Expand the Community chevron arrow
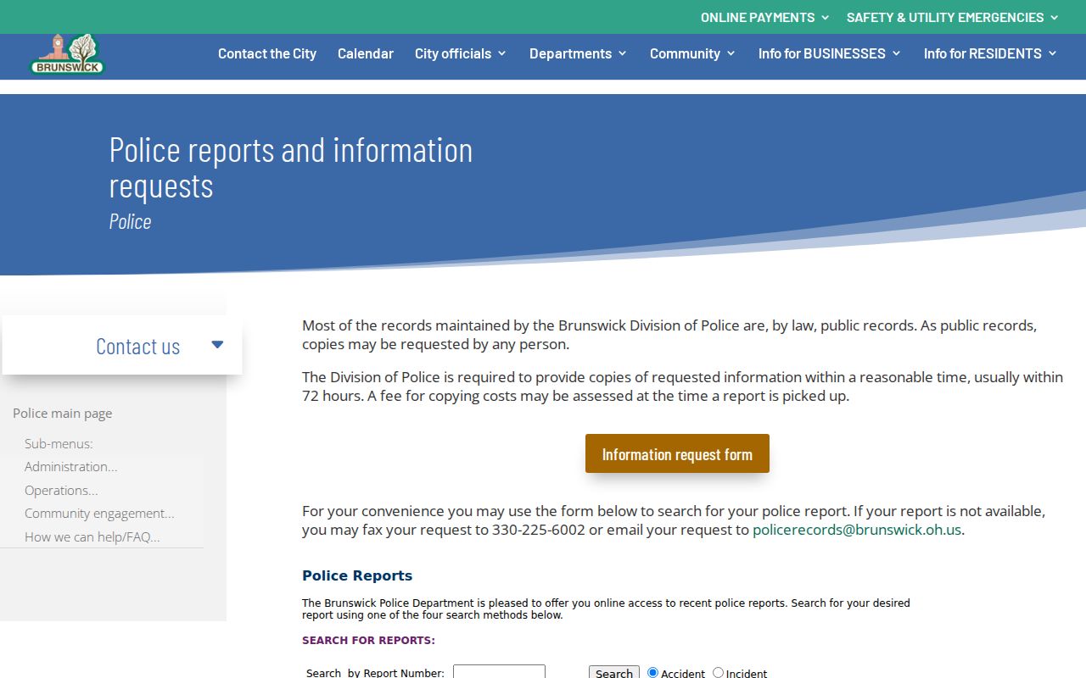 (x=731, y=53)
